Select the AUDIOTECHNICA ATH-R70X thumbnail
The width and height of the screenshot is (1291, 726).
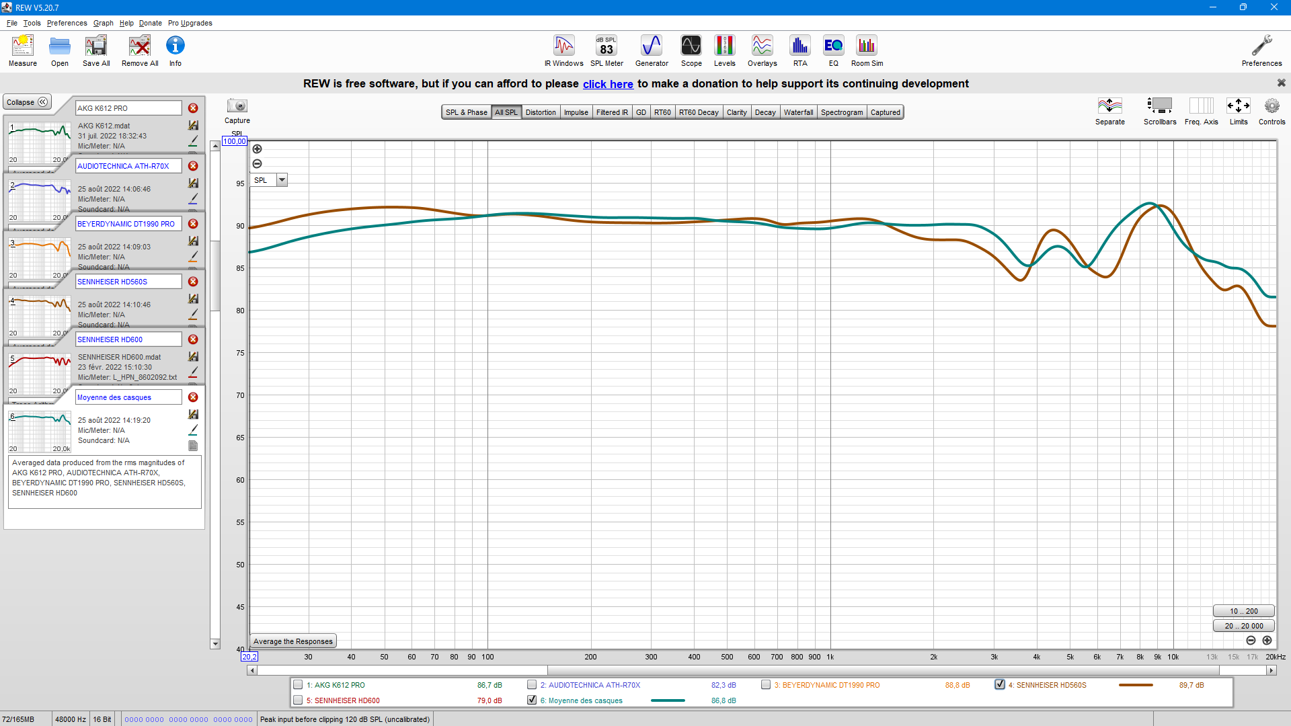(40, 201)
